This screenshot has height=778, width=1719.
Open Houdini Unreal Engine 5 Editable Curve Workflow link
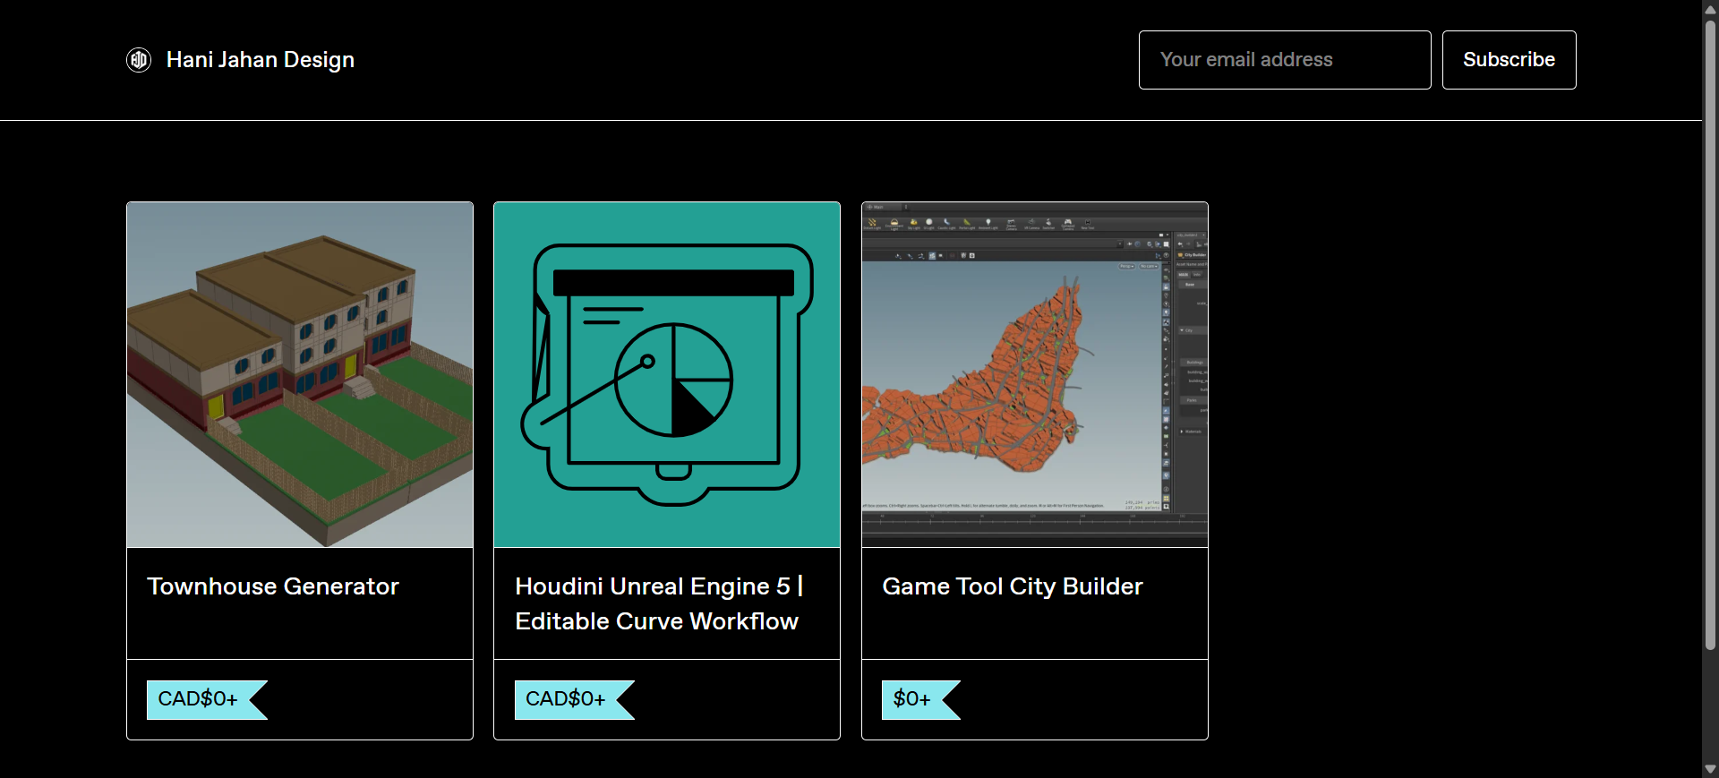659,603
